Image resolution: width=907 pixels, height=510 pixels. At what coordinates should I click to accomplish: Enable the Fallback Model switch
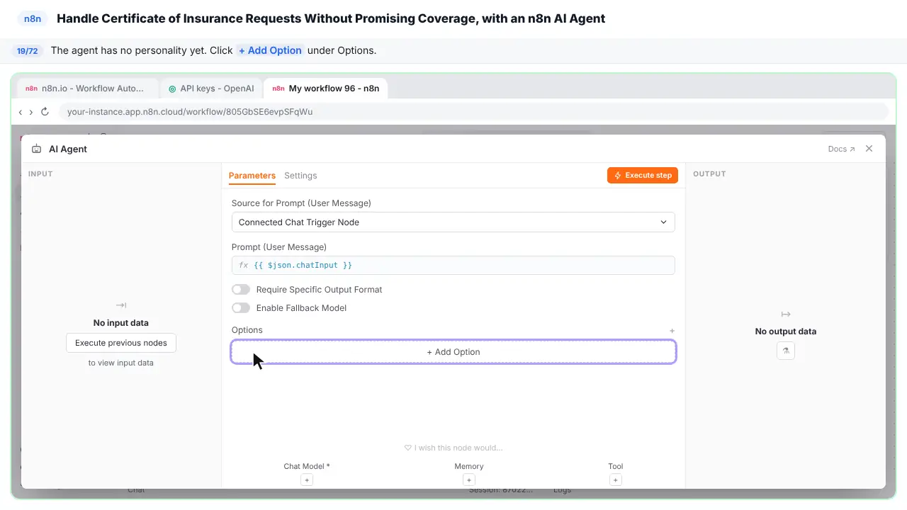pos(241,308)
